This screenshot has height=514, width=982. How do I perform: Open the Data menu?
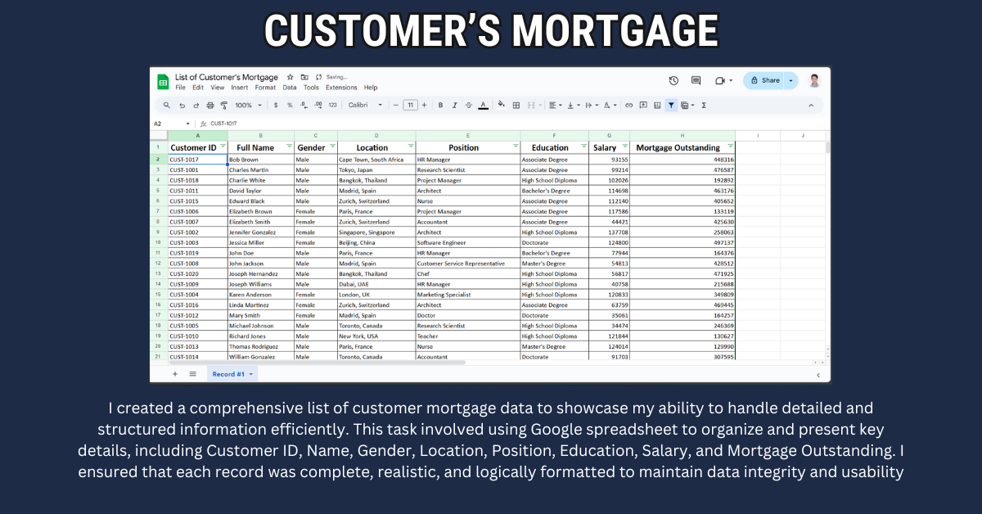(290, 88)
